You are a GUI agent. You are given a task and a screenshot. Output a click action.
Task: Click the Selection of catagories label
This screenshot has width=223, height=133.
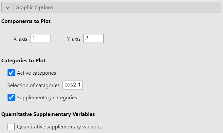coord(33,85)
